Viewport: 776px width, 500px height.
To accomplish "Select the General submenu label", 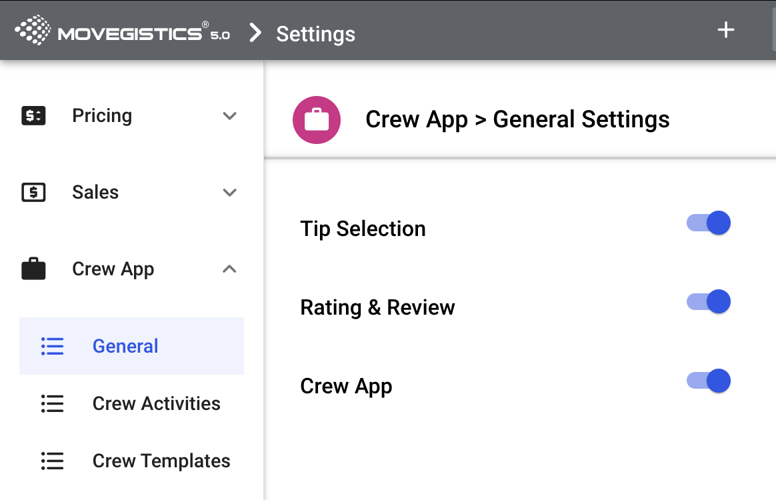I will click(125, 346).
